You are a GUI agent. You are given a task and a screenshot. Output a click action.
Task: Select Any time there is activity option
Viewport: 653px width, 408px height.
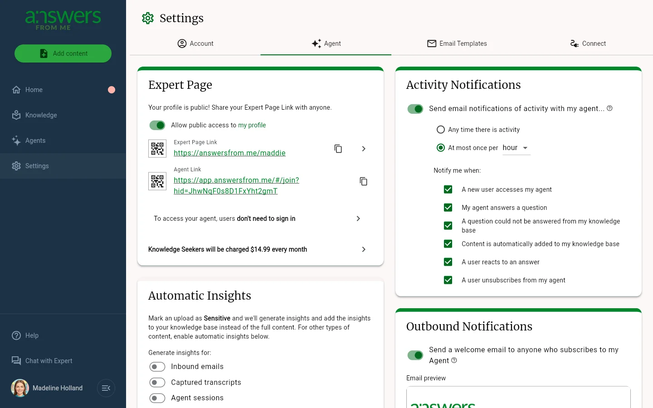441,130
